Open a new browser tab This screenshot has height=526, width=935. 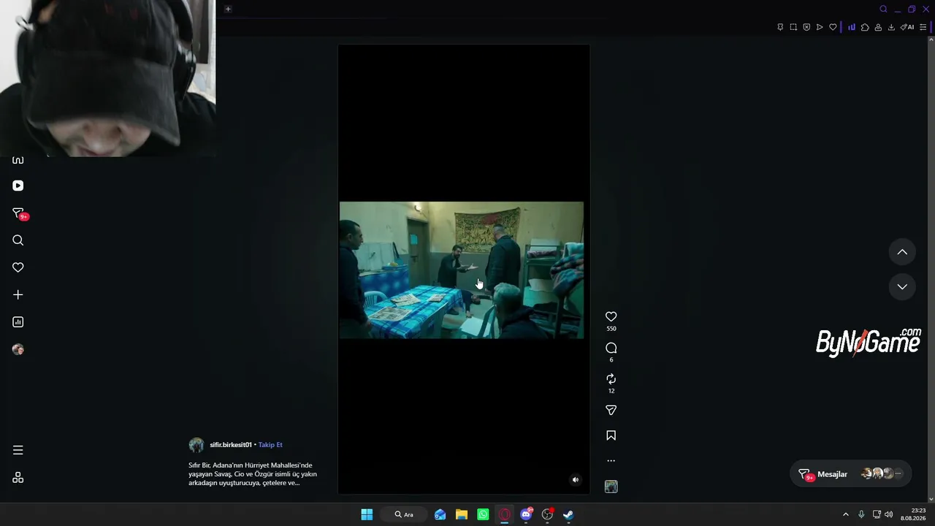[x=228, y=9]
